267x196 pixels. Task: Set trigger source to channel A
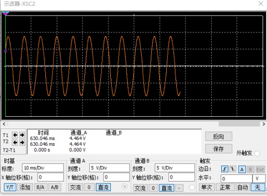coord(242,169)
